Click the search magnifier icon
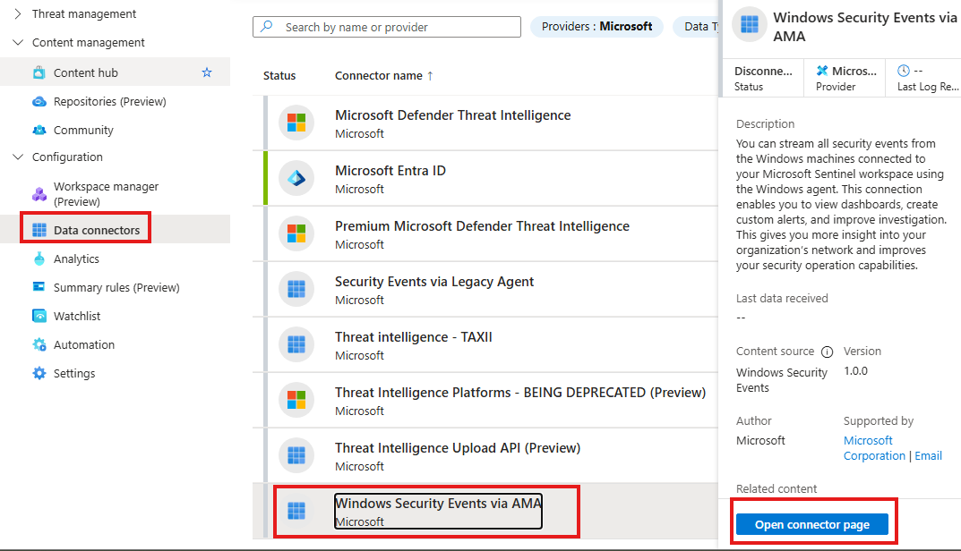961x551 pixels. click(x=267, y=26)
